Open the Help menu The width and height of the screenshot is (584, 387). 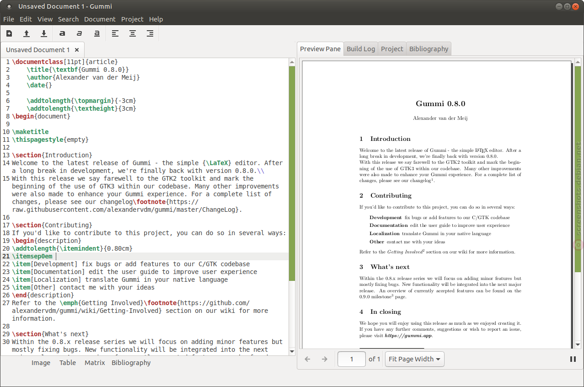click(x=156, y=19)
